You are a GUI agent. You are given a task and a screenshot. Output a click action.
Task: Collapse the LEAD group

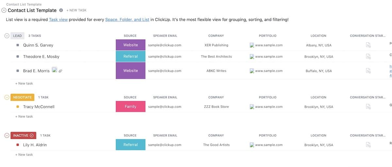coord(7,36)
